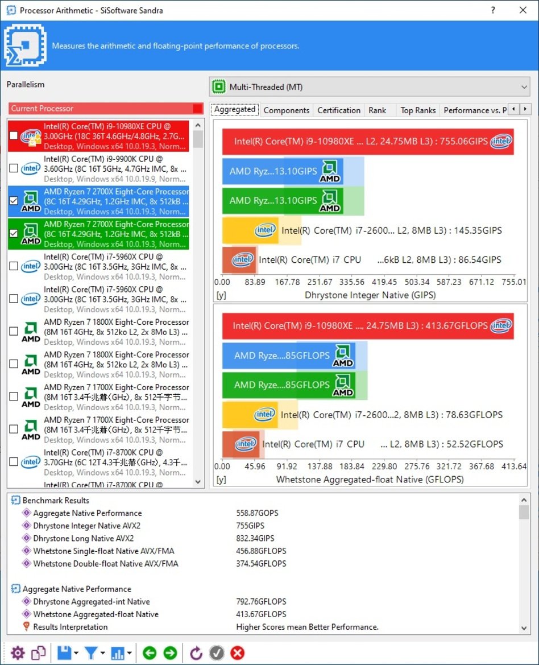Click the diamond icon beside Dhrystone Long Native AVX2

pos(27,539)
